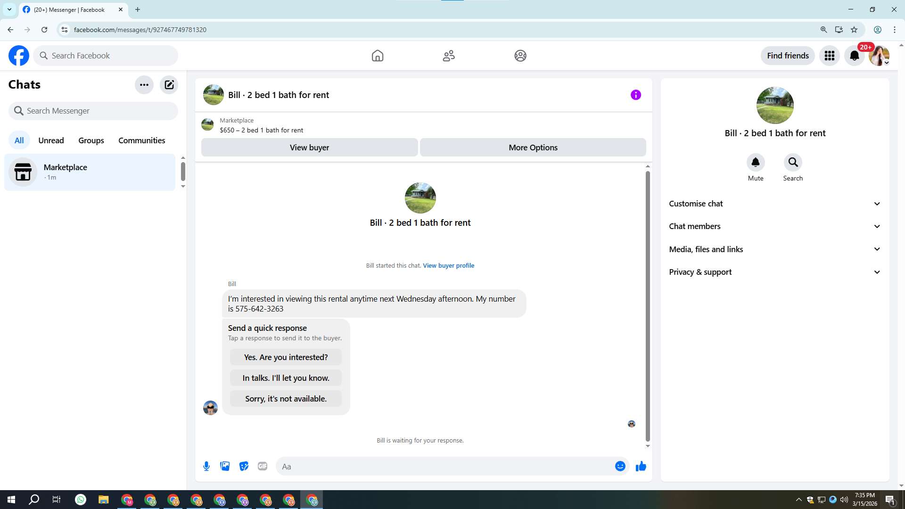Start a new message with compose icon
Viewport: 905px width, 509px height.
(169, 85)
